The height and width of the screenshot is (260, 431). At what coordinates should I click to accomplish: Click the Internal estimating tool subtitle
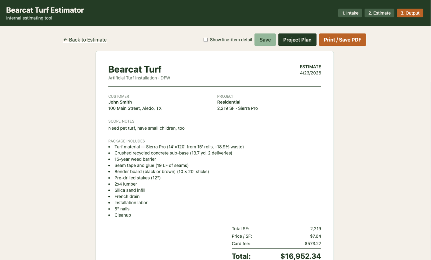coord(29,18)
